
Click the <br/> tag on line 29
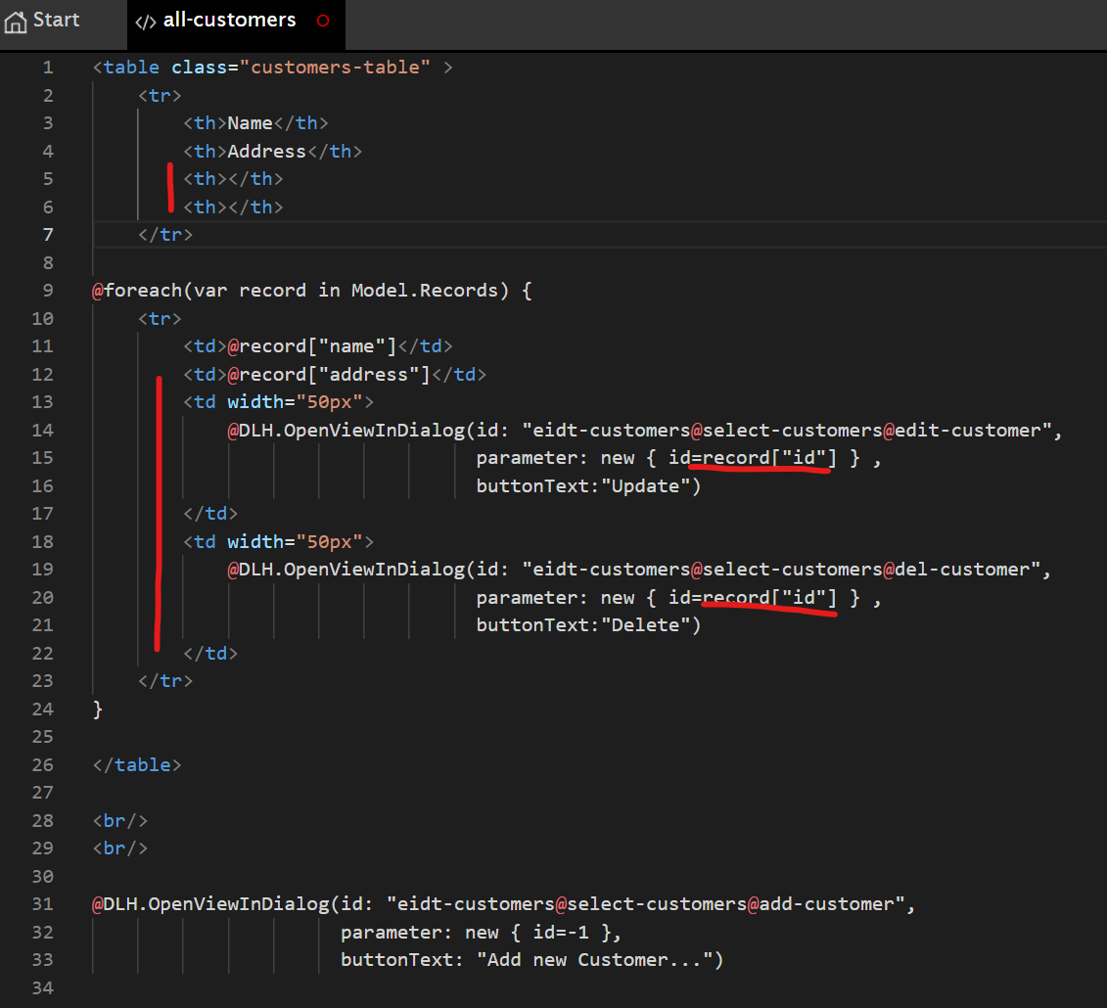point(120,848)
